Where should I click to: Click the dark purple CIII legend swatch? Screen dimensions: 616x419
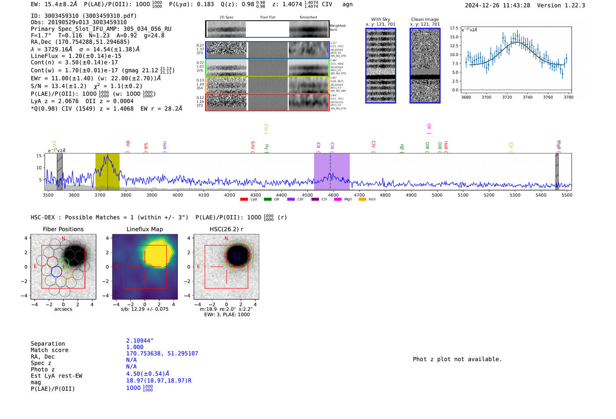315,199
